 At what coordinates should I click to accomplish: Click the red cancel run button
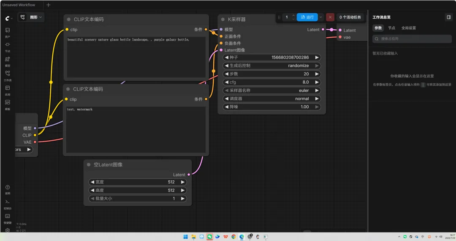coord(330,17)
